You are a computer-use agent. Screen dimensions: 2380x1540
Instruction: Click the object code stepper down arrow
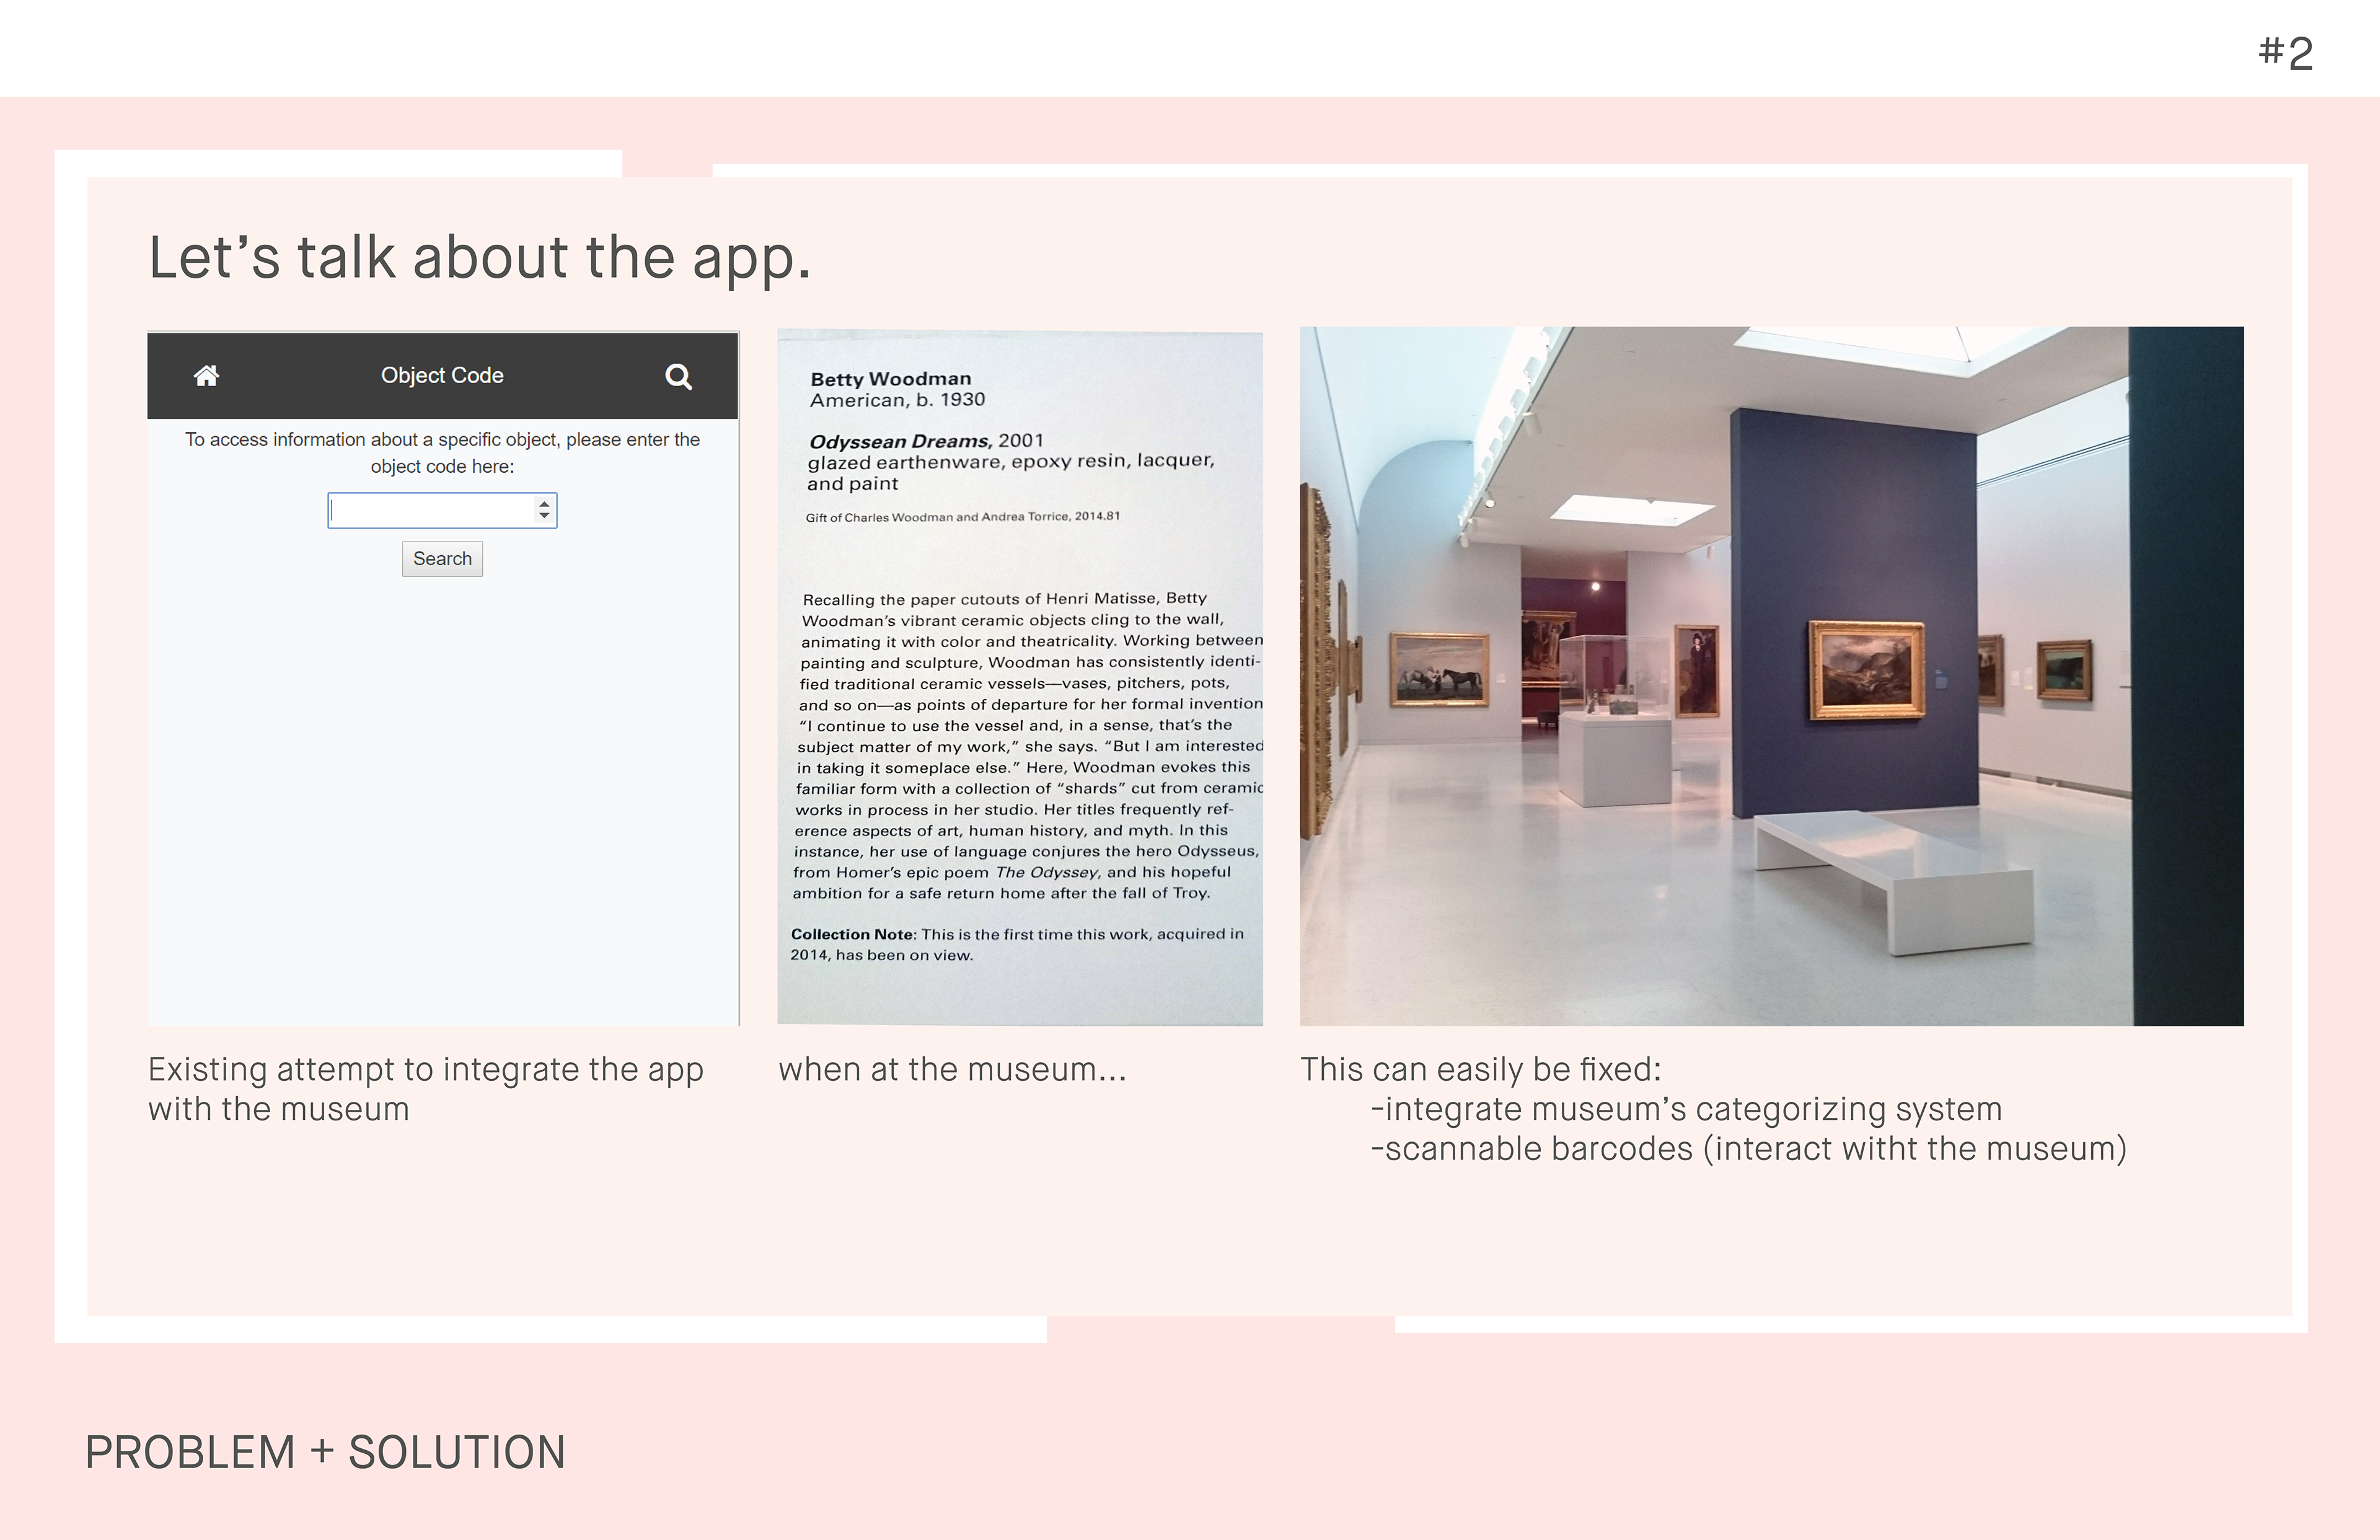tap(544, 516)
